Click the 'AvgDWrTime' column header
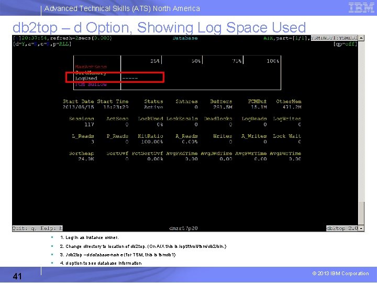Screen dimensions: 377x283 (286, 153)
